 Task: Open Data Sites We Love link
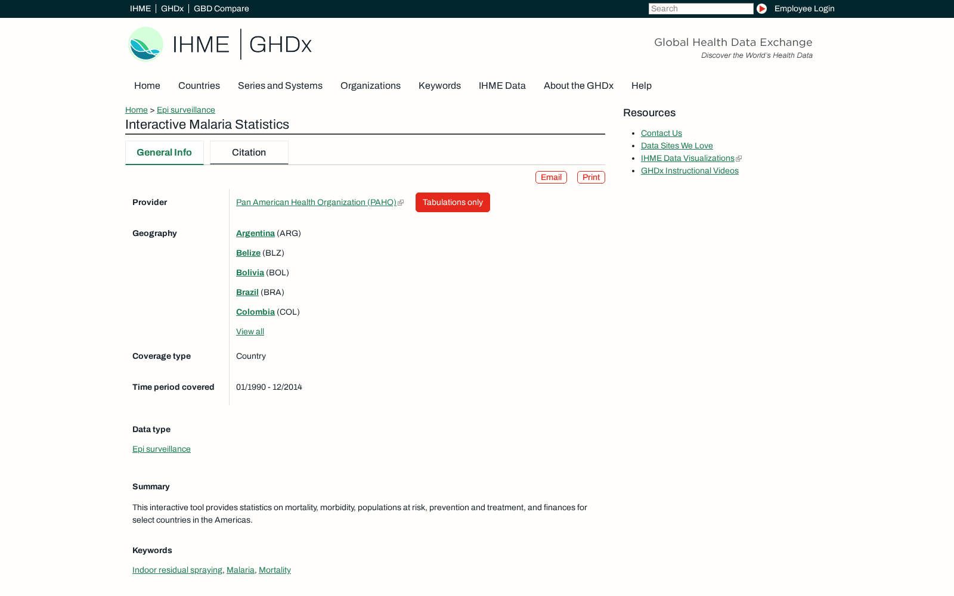click(x=677, y=146)
